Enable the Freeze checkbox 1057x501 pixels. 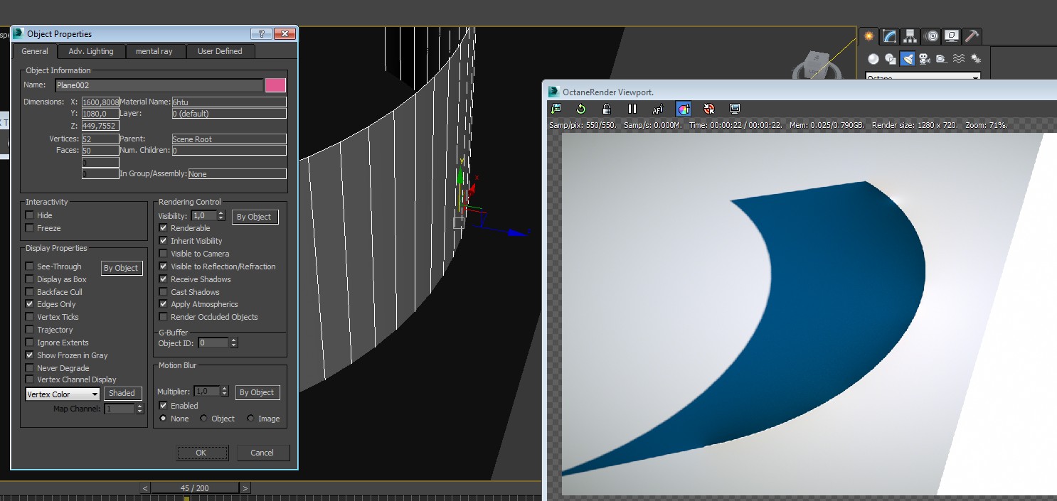click(x=30, y=228)
